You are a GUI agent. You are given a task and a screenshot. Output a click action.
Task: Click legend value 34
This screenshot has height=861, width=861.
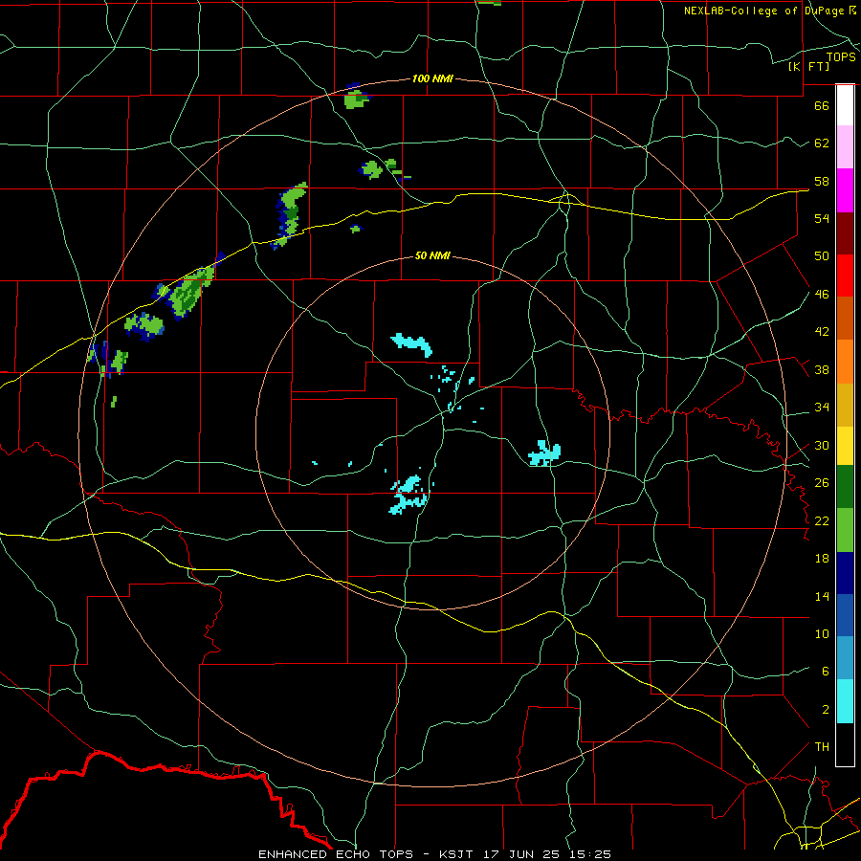pyautogui.click(x=822, y=408)
